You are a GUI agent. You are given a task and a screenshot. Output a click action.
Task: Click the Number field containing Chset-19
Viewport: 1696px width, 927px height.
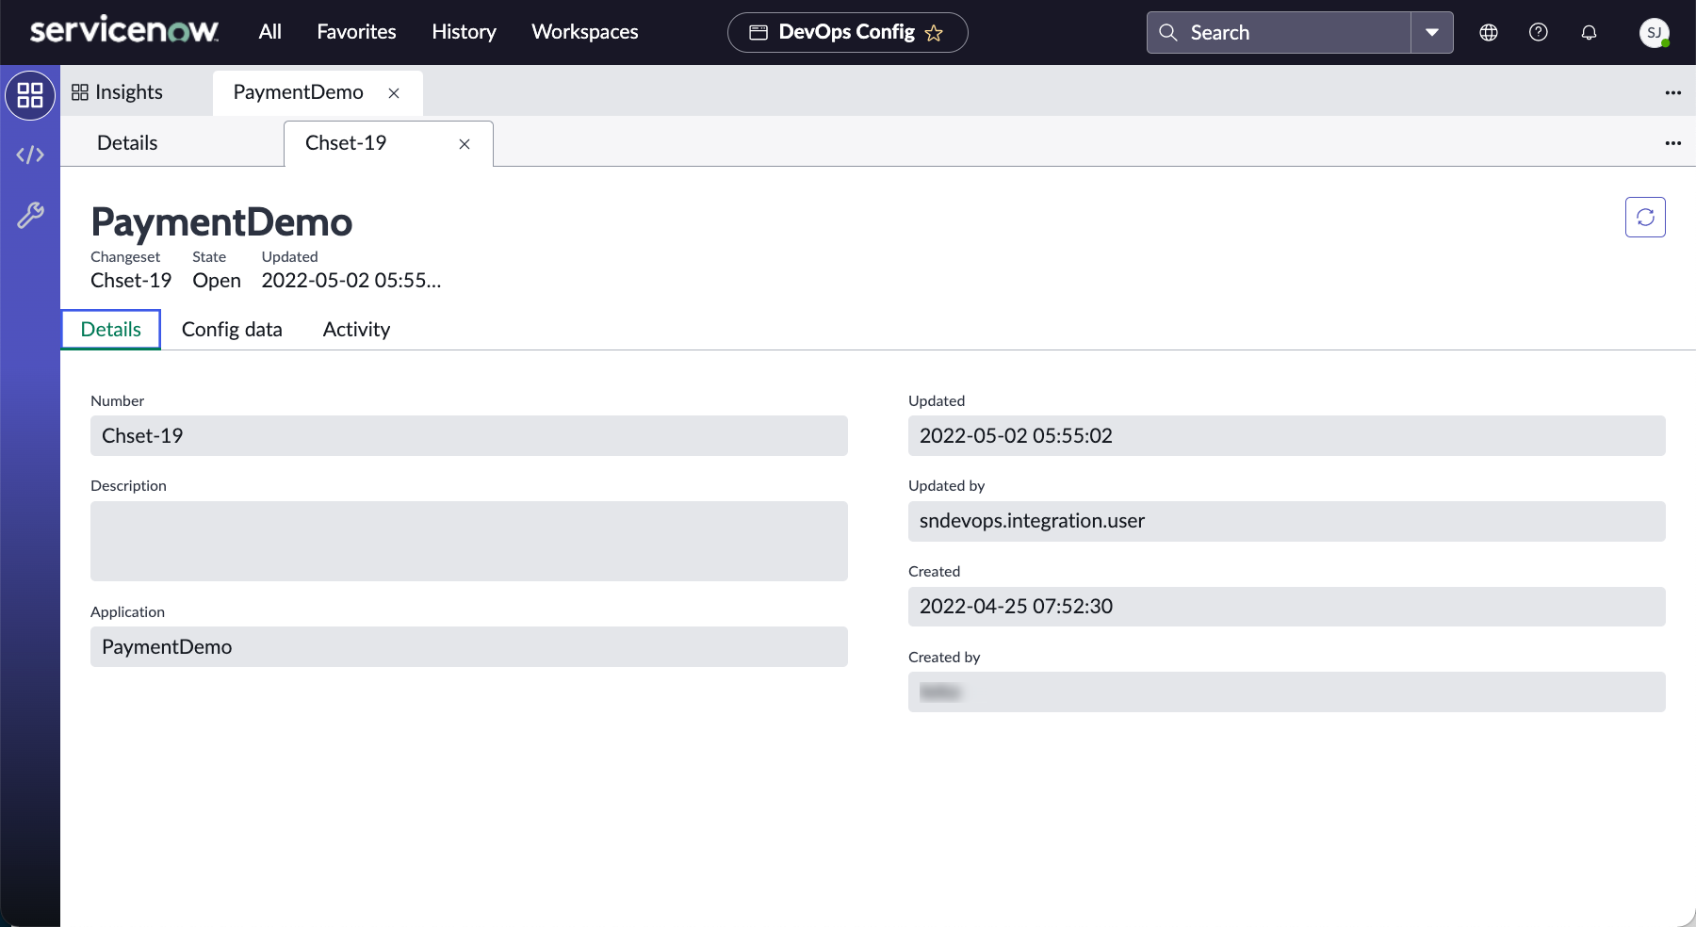[469, 436]
